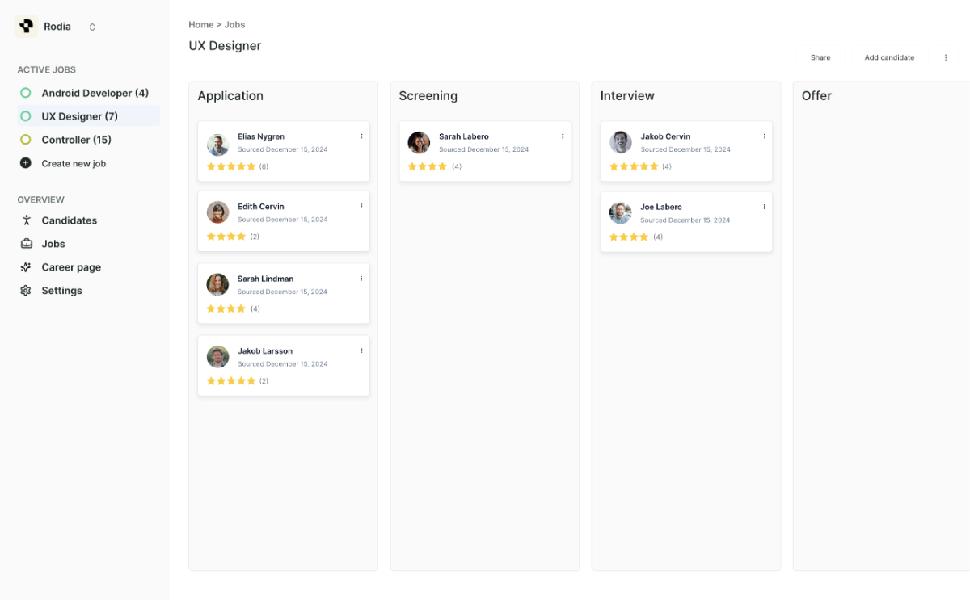Click the Career page sparkle icon
This screenshot has width=970, height=600.
pos(27,267)
